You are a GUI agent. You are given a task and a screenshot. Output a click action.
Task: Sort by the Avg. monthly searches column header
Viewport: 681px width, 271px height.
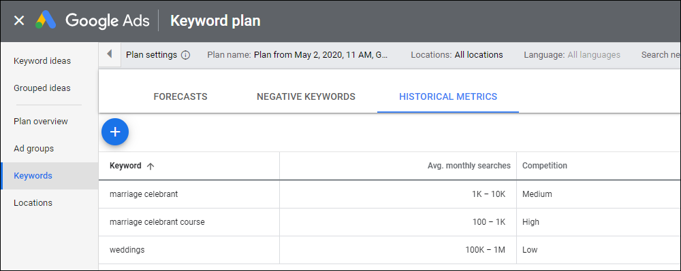click(469, 166)
